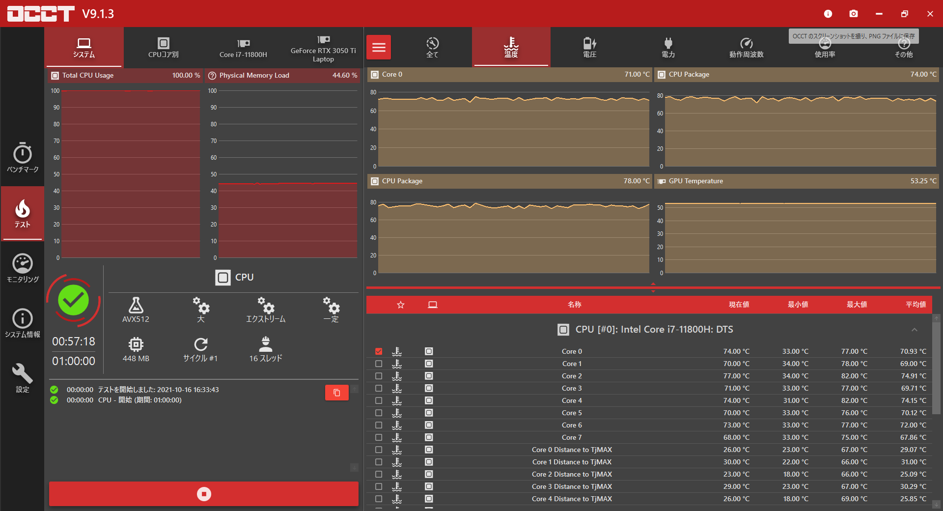943x511 pixels.
Task: Click the sensor list vertical scrollbar
Action: [937, 369]
